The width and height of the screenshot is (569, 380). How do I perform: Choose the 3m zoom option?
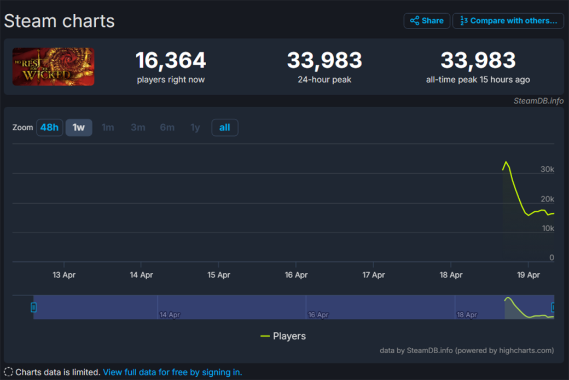click(x=138, y=128)
